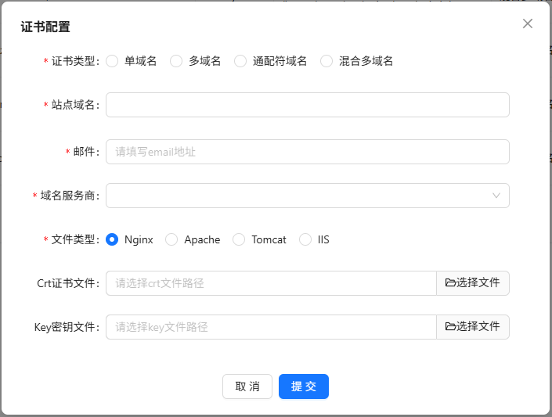The image size is (552, 417).
Task: Open the 域名服务商 dropdown
Action: [x=308, y=196]
